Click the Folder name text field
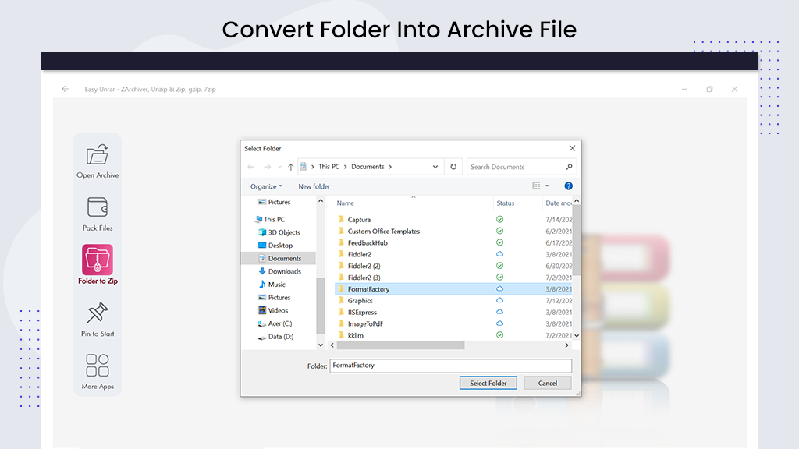799x449 pixels. click(x=450, y=366)
